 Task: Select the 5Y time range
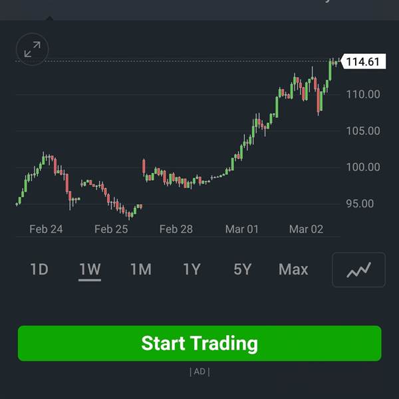(242, 269)
